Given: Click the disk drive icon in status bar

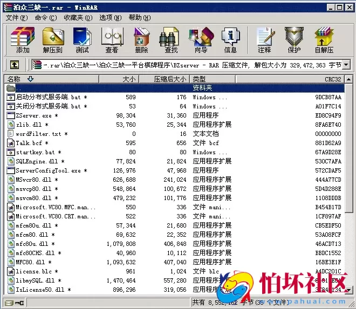Looking at the screenshot, I should pos(8,303).
